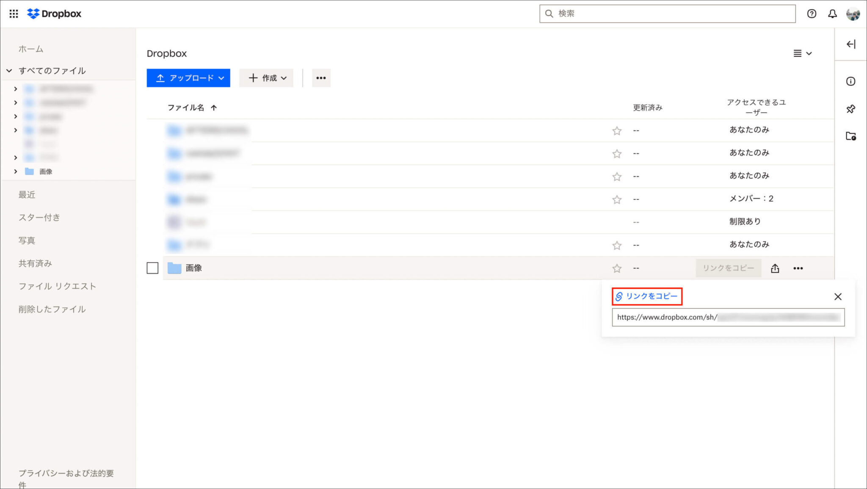This screenshot has width=867, height=489.
Task: Star the first あなたのみ folder row
Action: pos(617,130)
